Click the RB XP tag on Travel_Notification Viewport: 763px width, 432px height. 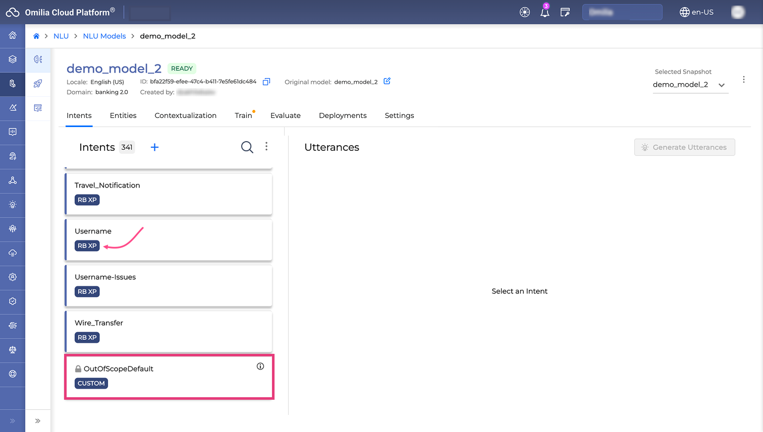pyautogui.click(x=87, y=200)
